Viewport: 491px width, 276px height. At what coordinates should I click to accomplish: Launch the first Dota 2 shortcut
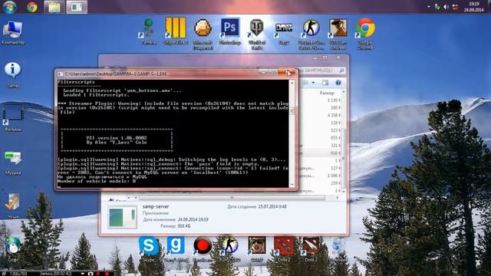click(x=284, y=248)
